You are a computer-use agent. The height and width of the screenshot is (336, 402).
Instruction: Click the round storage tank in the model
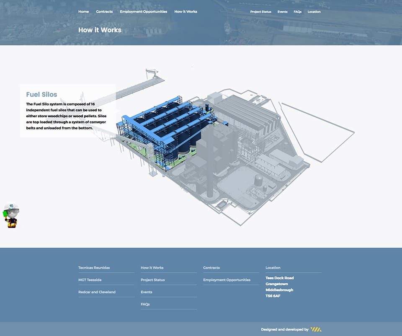(x=258, y=180)
